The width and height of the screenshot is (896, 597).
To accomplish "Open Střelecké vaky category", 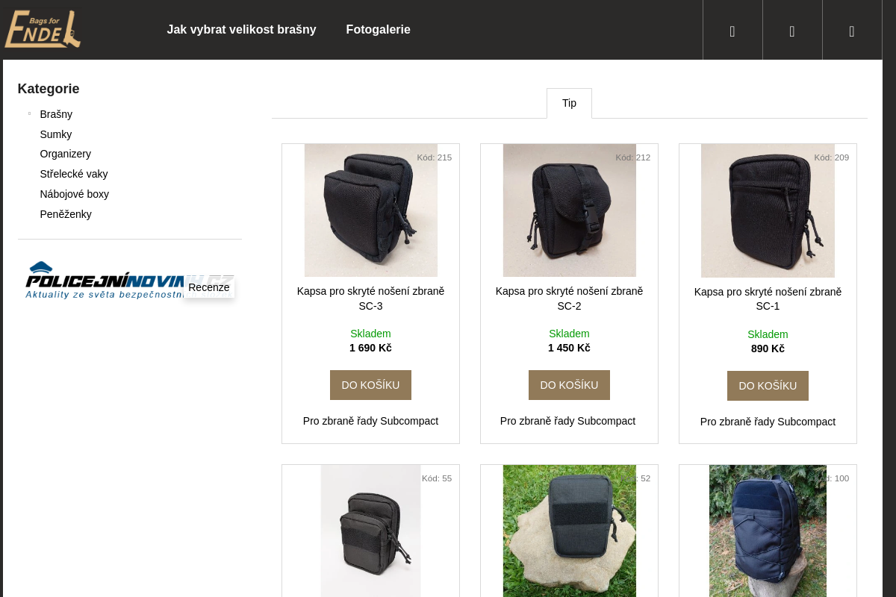I will [x=74, y=174].
